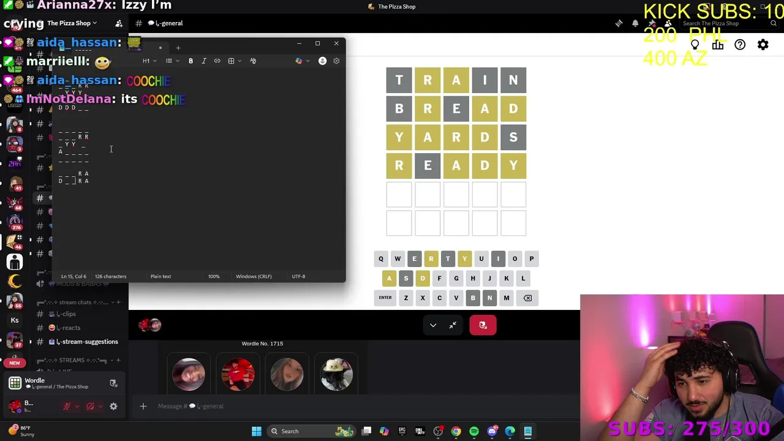
Task: Open the Wordle settings gear
Action: coord(763,45)
